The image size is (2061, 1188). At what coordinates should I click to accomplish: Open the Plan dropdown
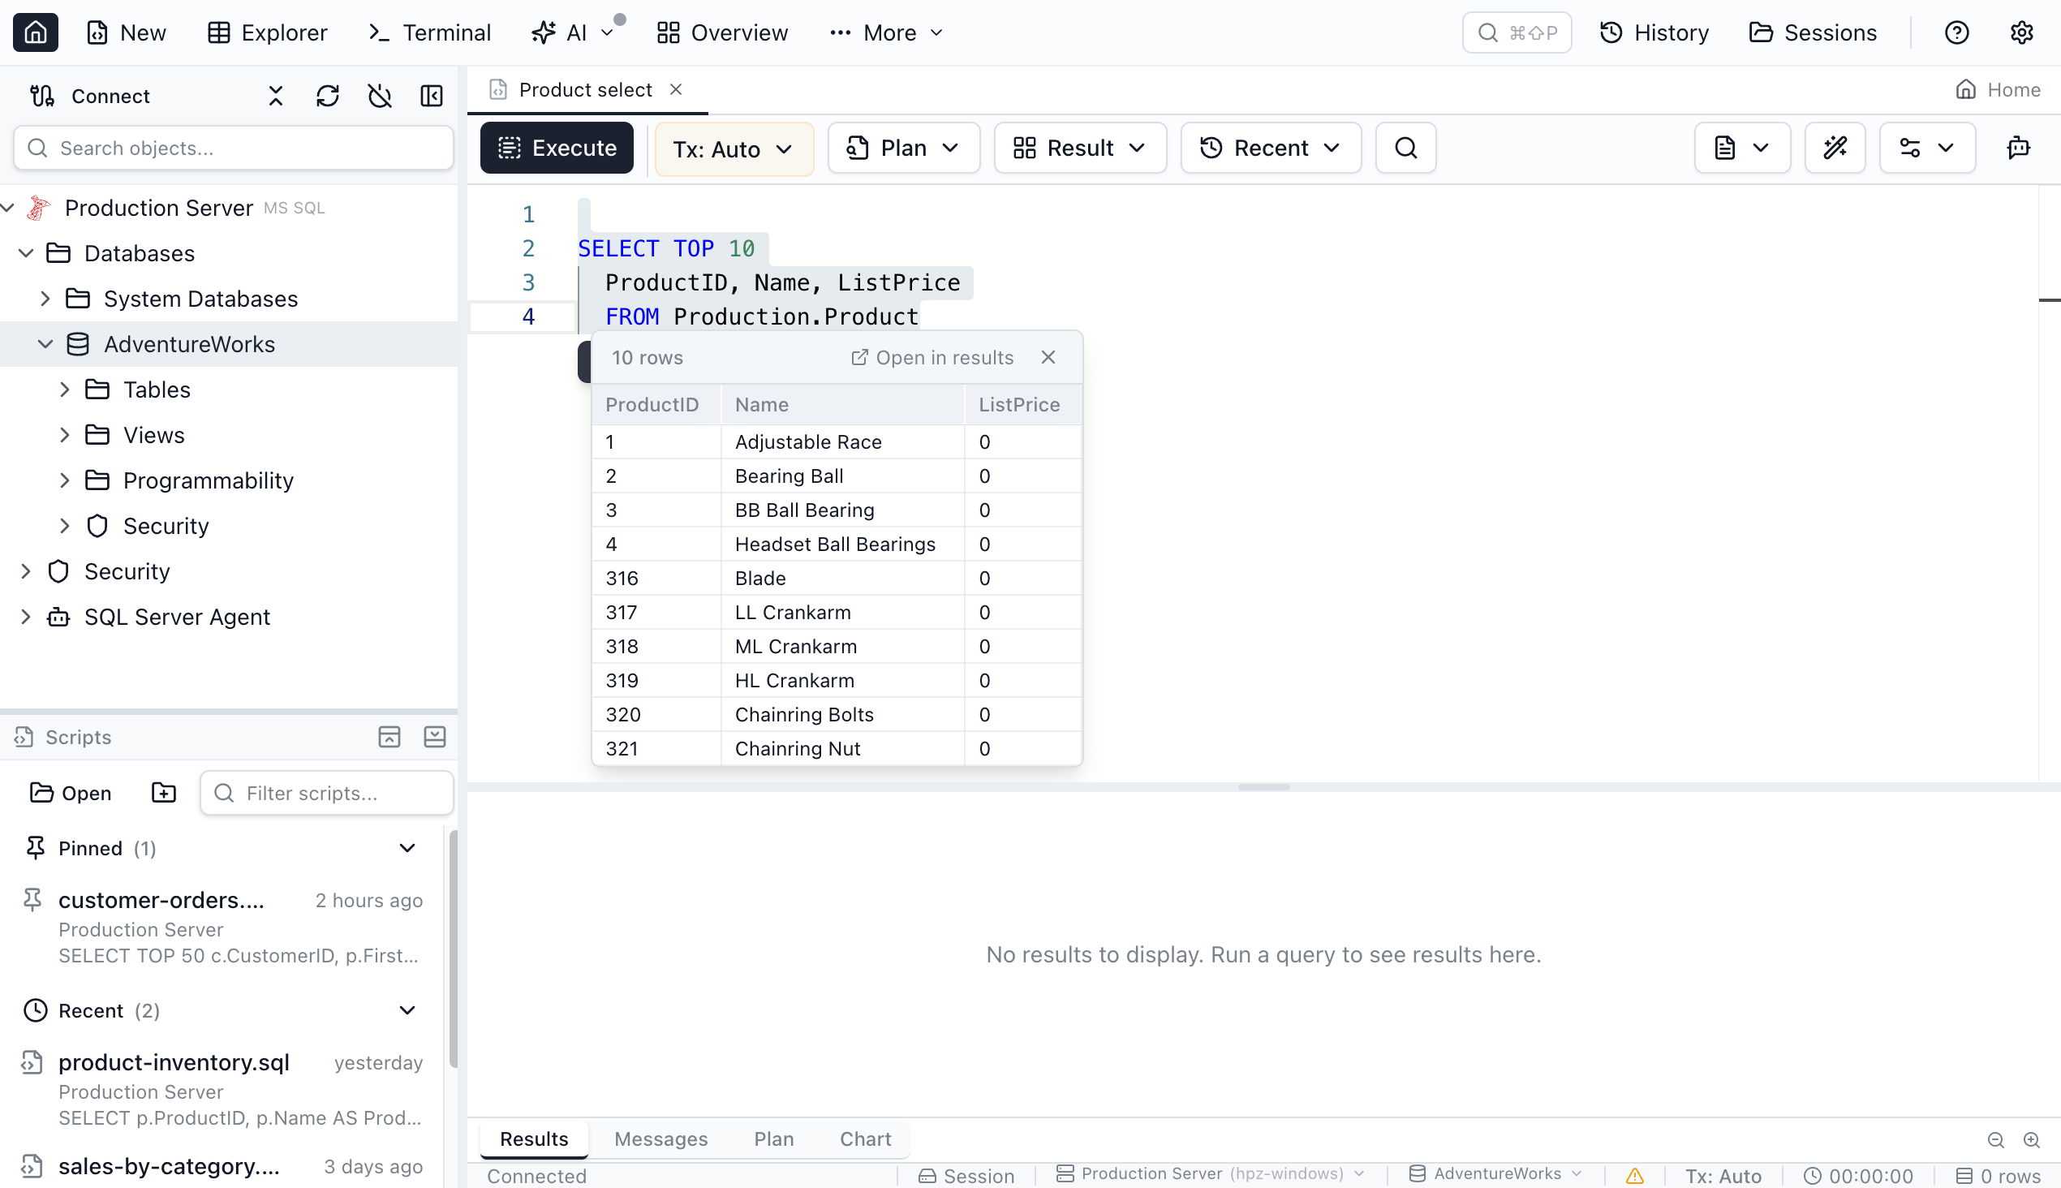[904, 148]
